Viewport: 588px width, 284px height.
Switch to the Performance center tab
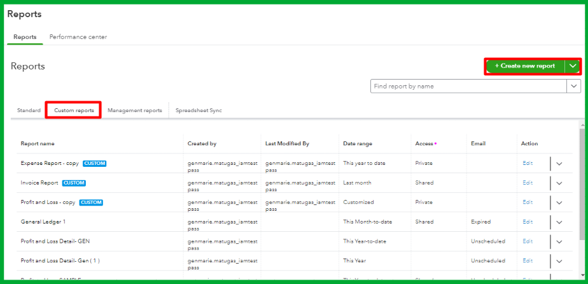tap(78, 37)
